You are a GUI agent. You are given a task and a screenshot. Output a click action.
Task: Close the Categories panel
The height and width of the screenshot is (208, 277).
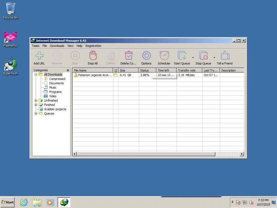[68, 70]
